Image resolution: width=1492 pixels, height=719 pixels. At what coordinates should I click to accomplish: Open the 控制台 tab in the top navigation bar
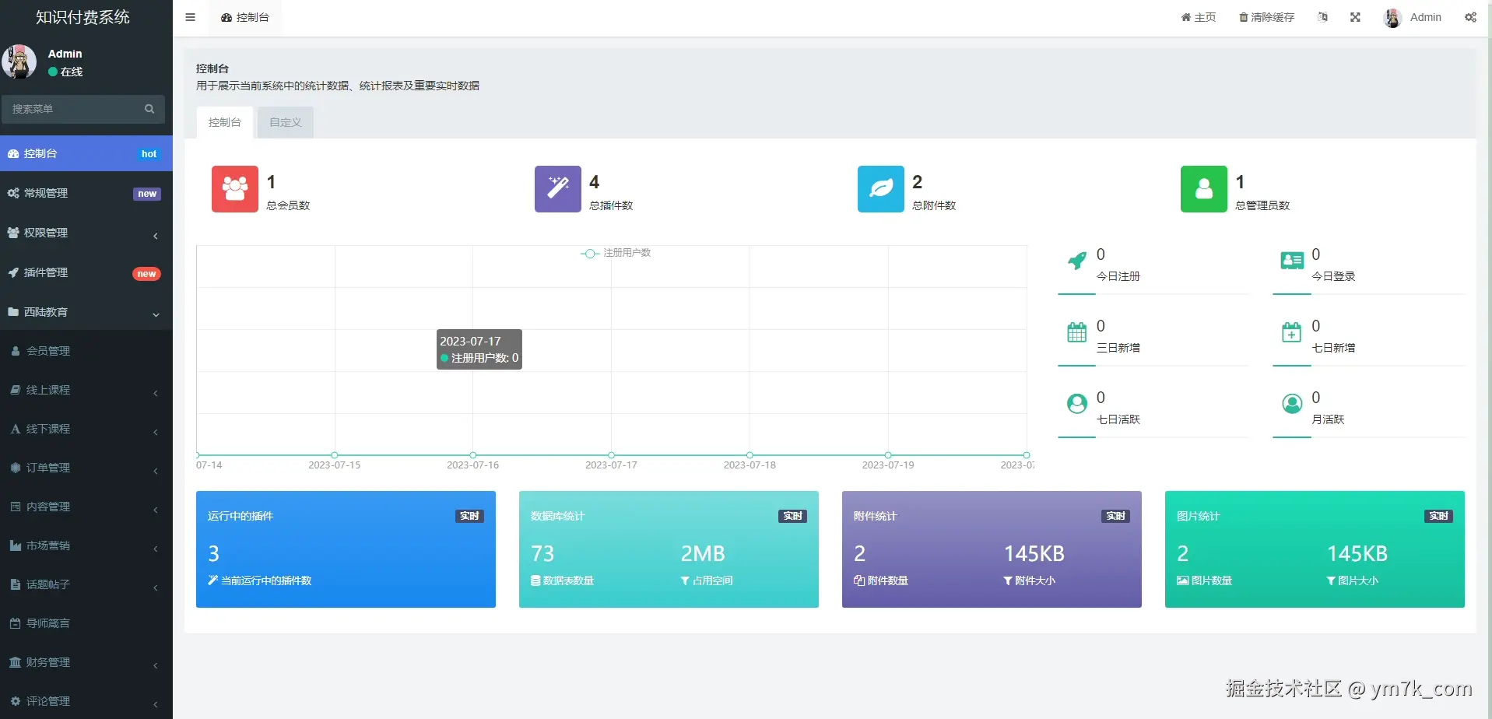tap(245, 17)
